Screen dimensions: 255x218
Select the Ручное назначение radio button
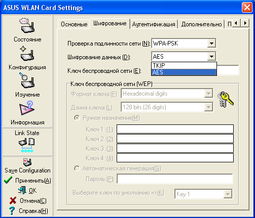(77, 118)
